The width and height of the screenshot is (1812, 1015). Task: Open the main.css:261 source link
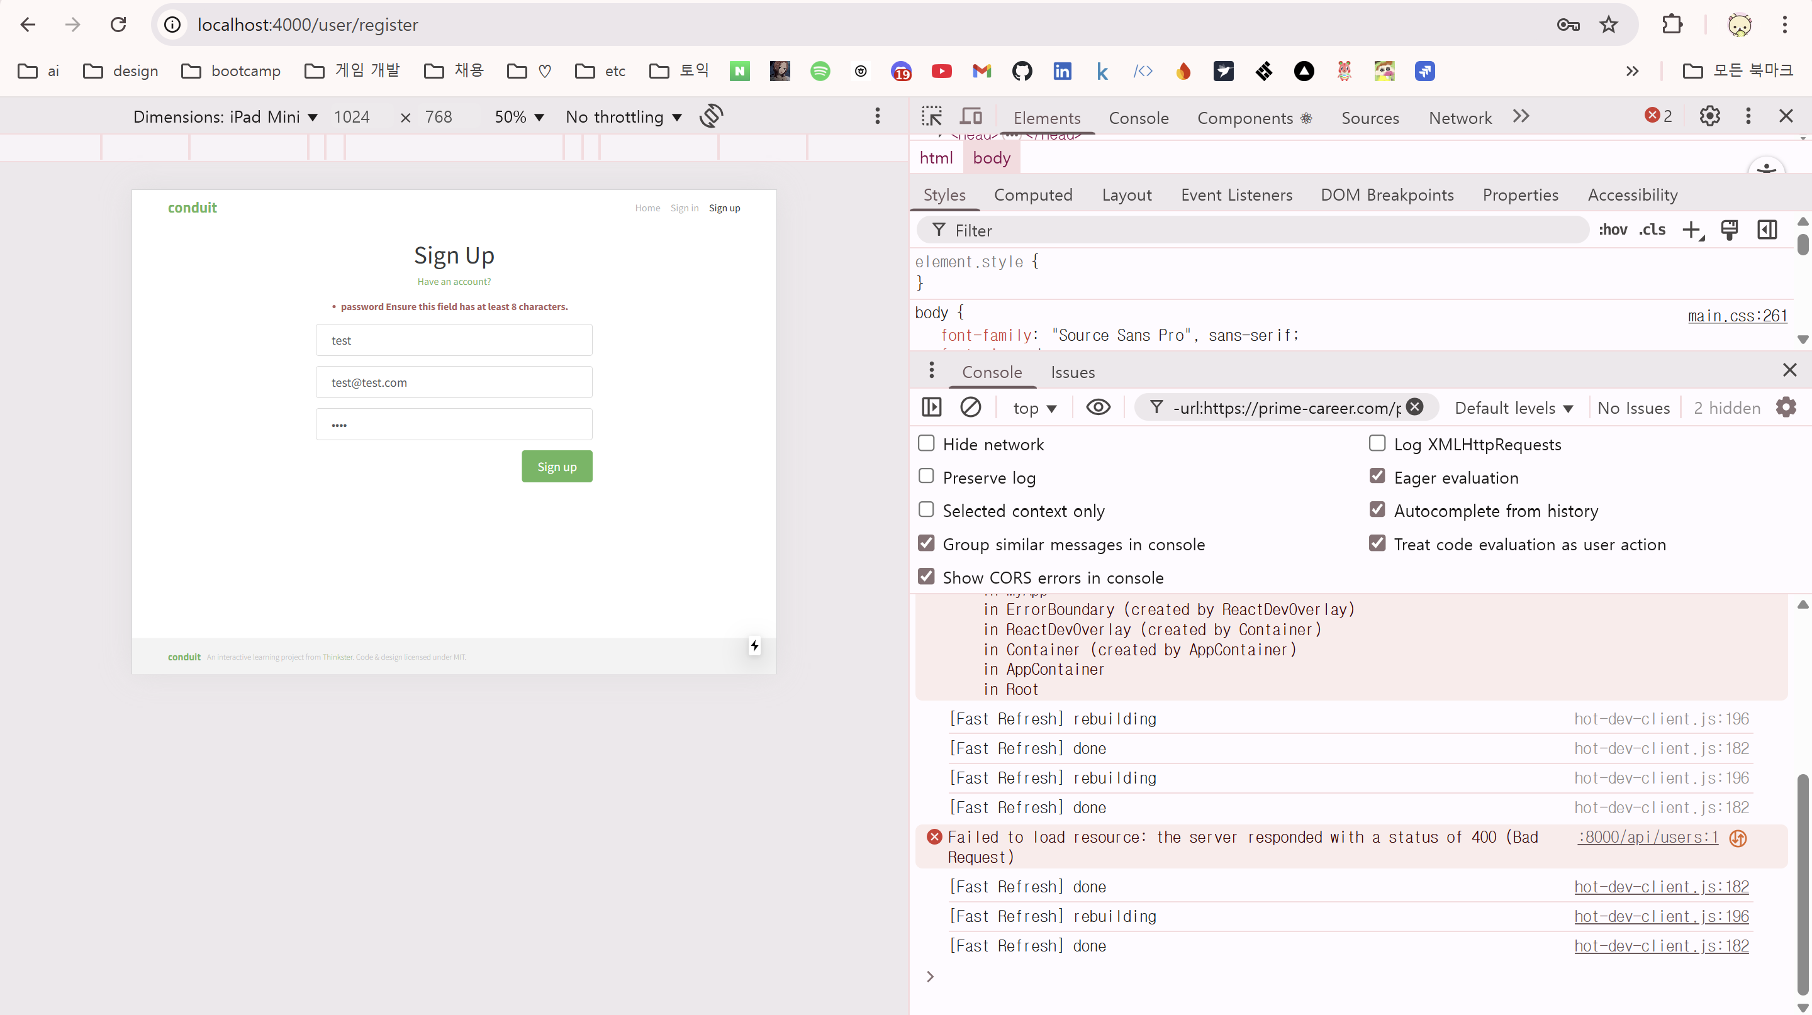[1736, 316]
